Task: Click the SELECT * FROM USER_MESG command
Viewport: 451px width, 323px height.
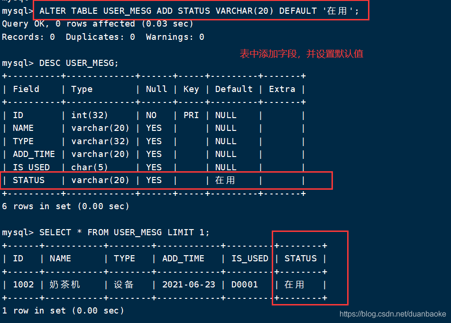Action: 124,232
